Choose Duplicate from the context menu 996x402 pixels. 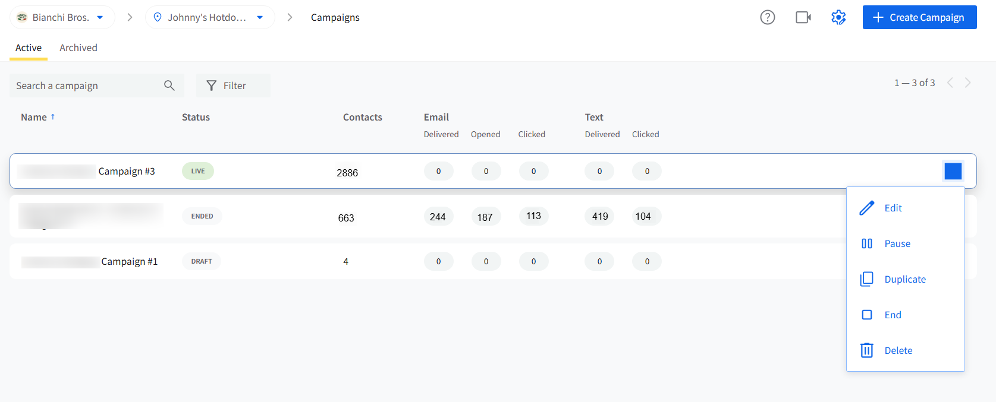click(905, 279)
